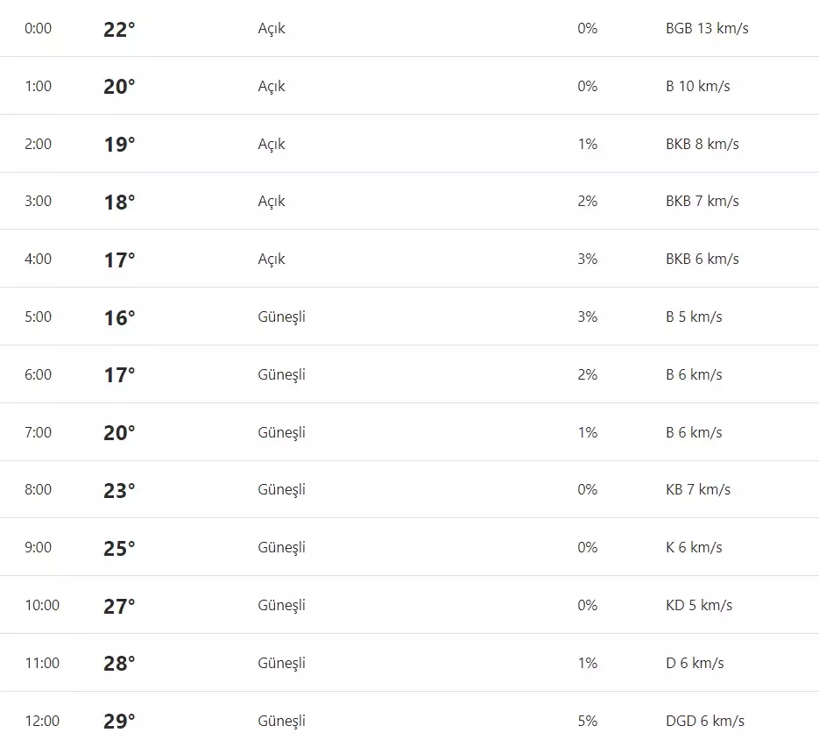This screenshot has height=747, width=819.
Task: Select the 25° temperature at 9:00
Action: pyautogui.click(x=119, y=548)
